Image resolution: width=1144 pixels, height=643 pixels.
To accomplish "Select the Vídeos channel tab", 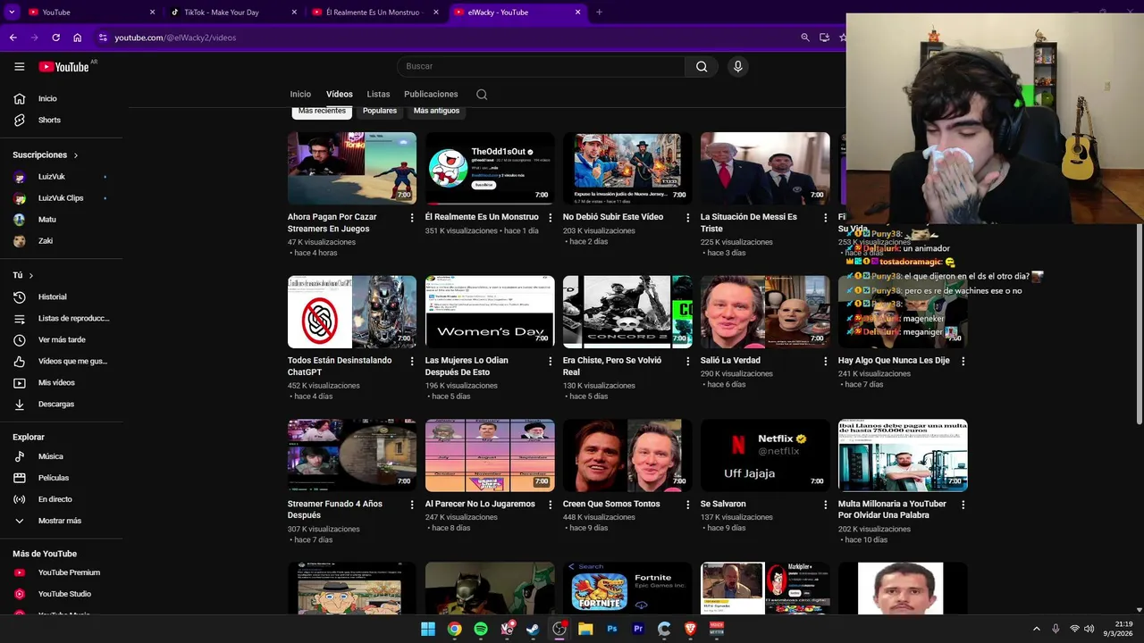I will [340, 95].
